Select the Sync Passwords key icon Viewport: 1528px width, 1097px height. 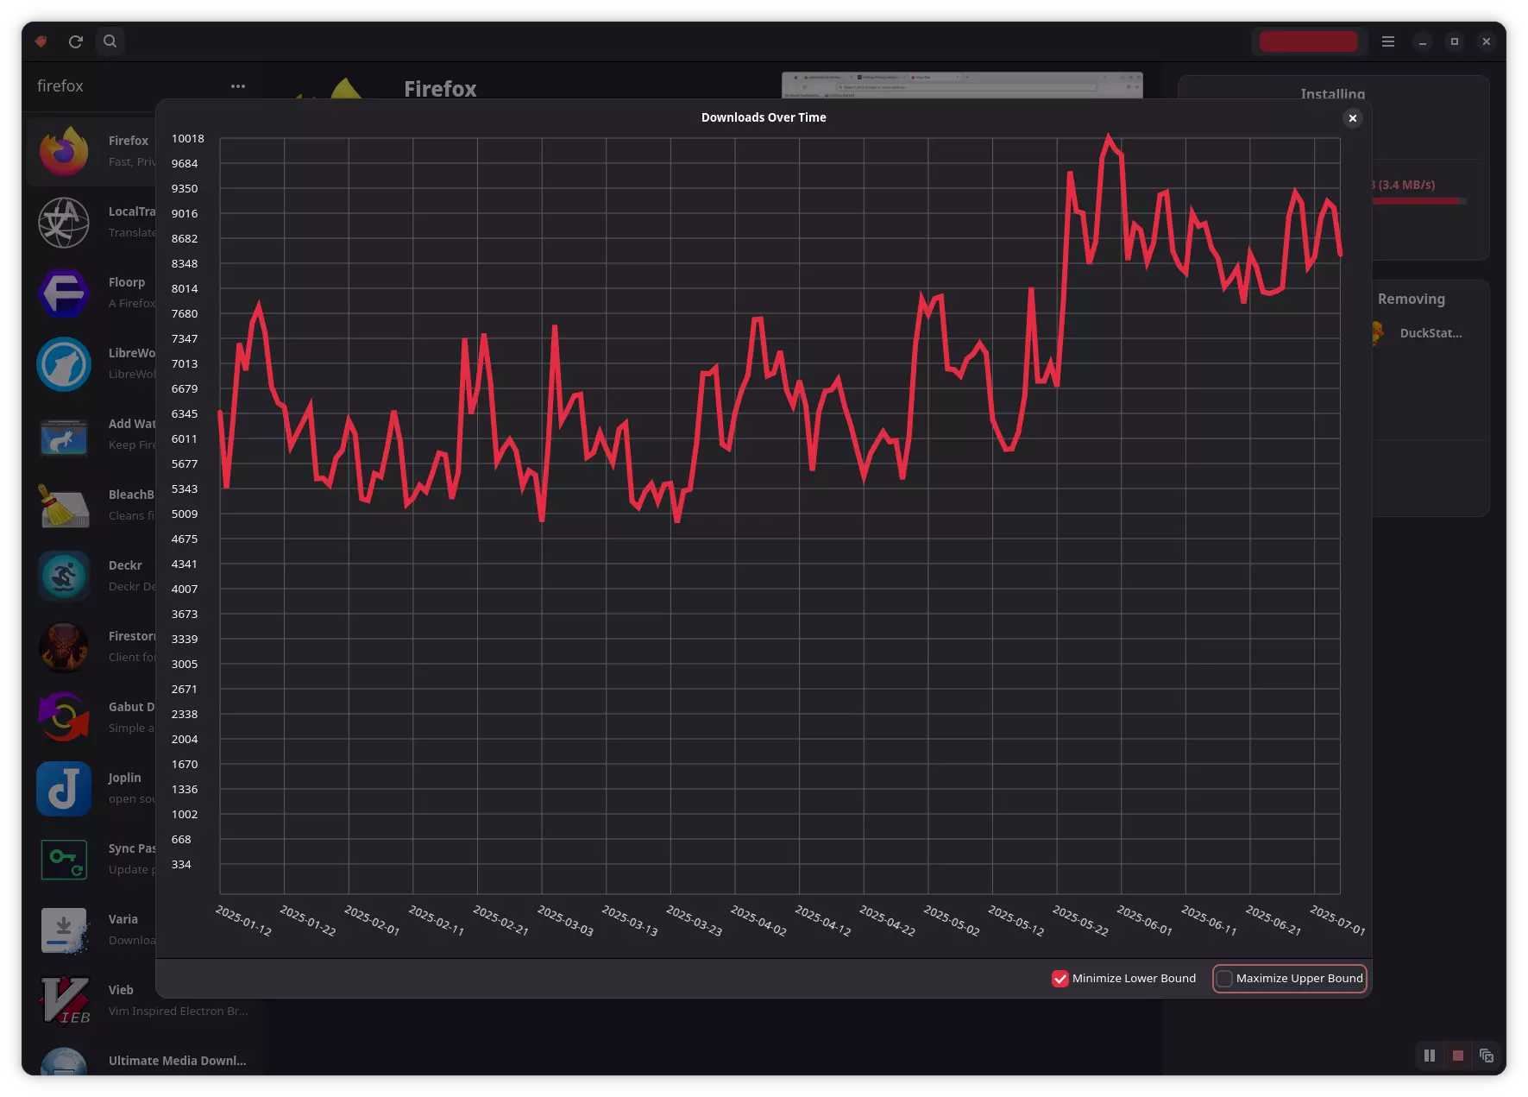tap(64, 860)
